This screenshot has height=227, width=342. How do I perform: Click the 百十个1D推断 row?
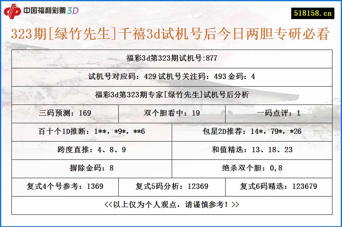click(92, 131)
